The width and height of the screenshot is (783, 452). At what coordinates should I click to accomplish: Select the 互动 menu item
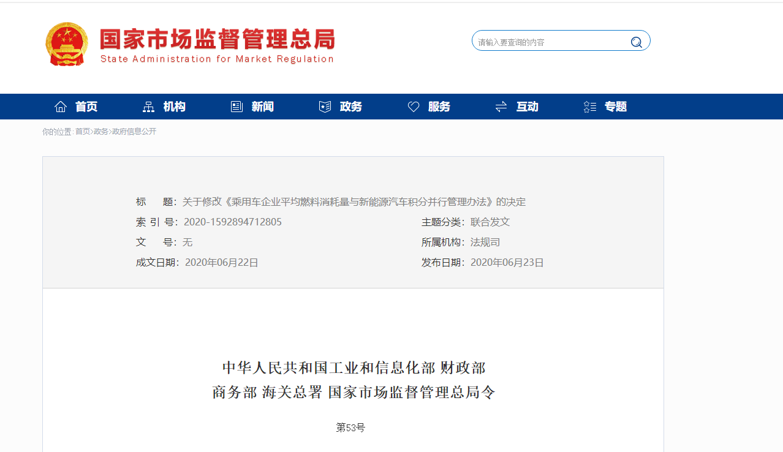tap(528, 107)
